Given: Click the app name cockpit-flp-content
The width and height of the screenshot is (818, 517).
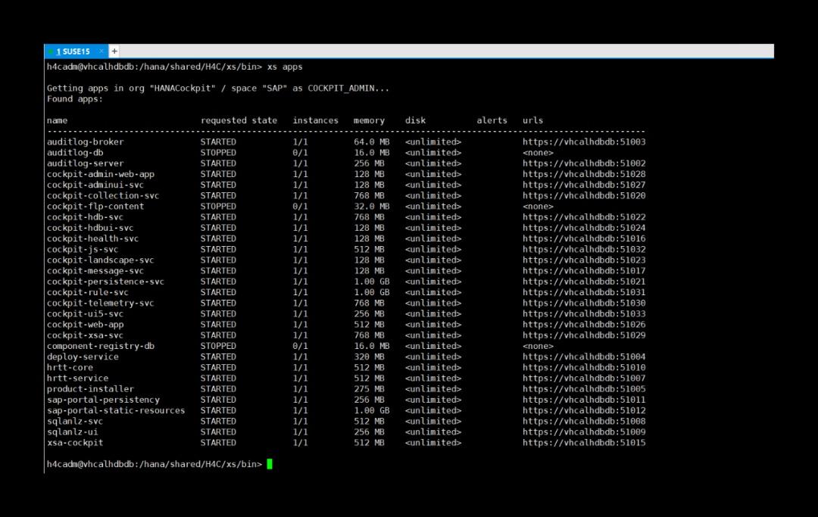Looking at the screenshot, I should 95,207.
